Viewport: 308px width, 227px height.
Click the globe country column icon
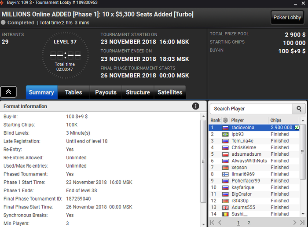point(226,120)
